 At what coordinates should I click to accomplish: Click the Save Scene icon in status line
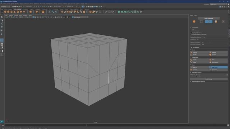click(x=17, y=6)
